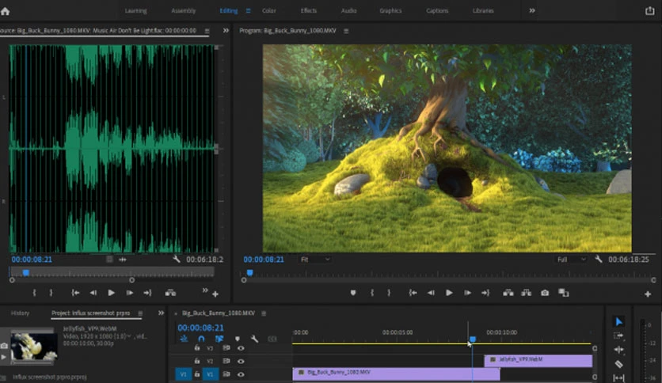Select the Editing workspace tab
Image resolution: width=662 pixels, height=383 pixels.
pyautogui.click(x=228, y=11)
